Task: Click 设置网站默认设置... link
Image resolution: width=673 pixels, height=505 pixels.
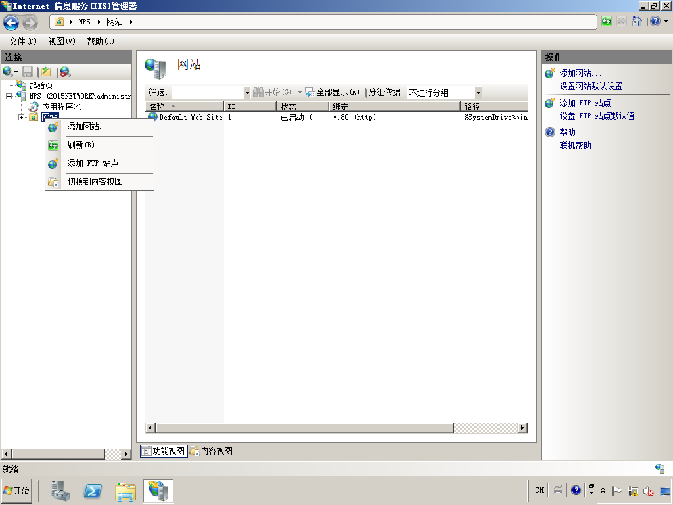Action: pyautogui.click(x=596, y=86)
